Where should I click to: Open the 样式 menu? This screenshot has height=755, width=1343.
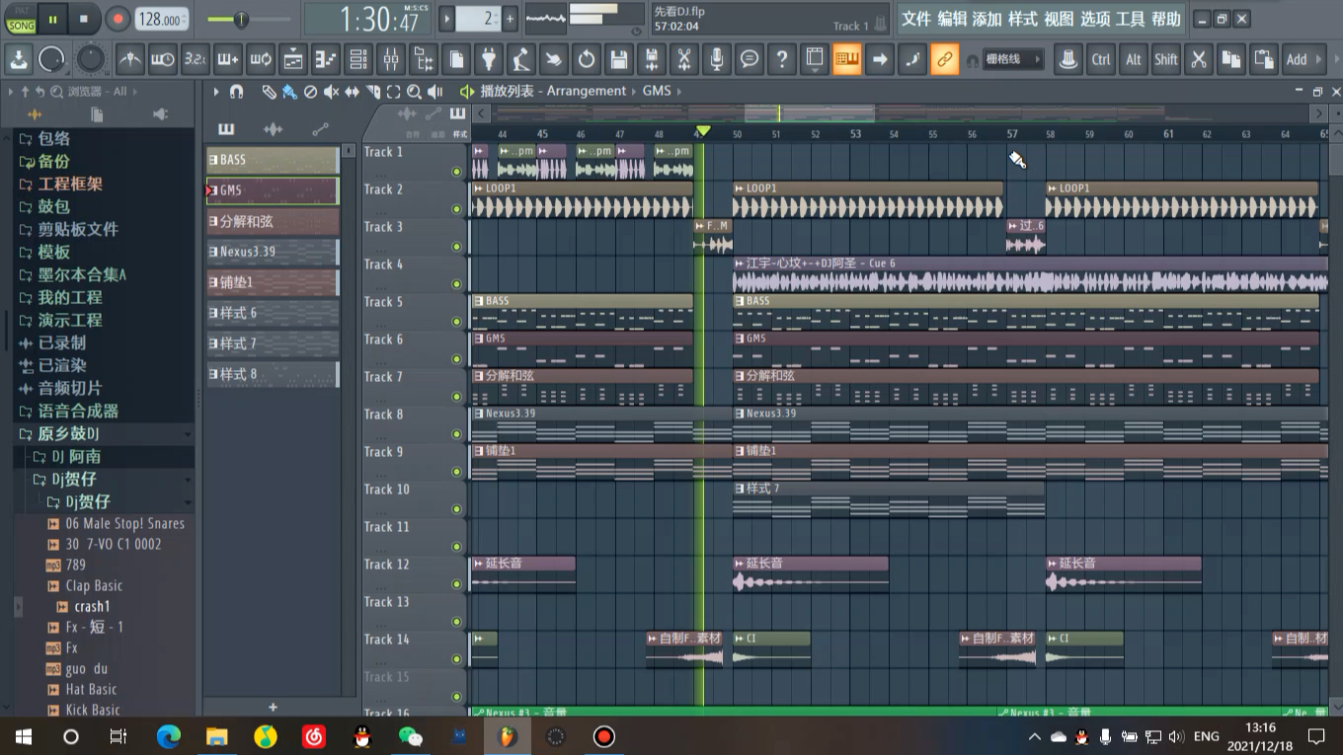point(1023,19)
